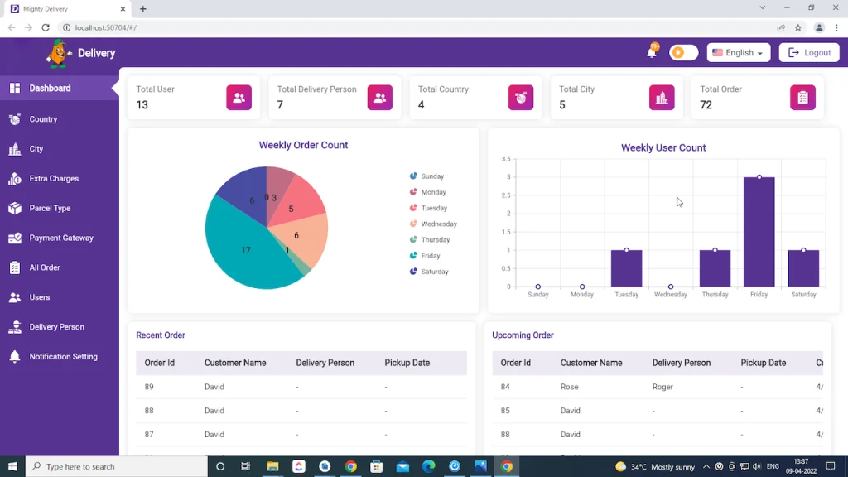848x477 pixels.
Task: Hide Friday in the pie chart legend
Action: 425,256
